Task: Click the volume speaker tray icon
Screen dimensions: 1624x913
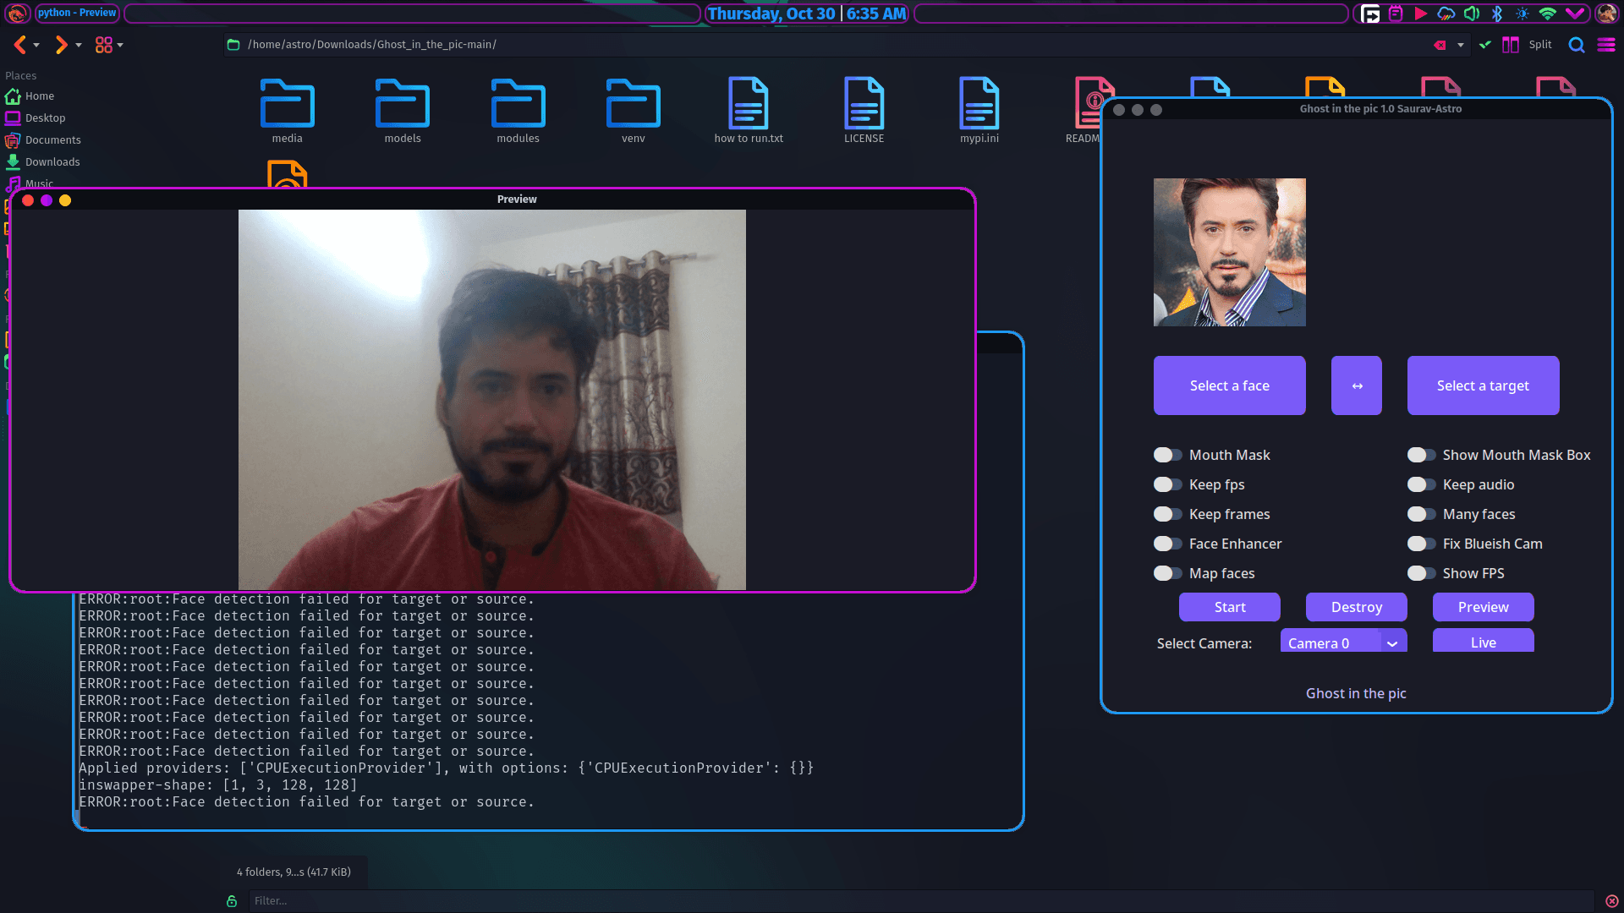Action: coord(1472,14)
